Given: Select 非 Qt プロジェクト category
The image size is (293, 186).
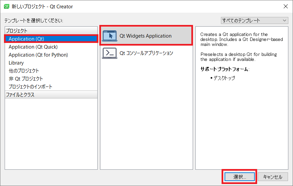Looking at the screenshot, I should (51, 79).
